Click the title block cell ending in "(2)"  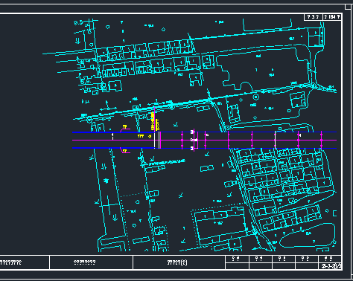pos(179,262)
